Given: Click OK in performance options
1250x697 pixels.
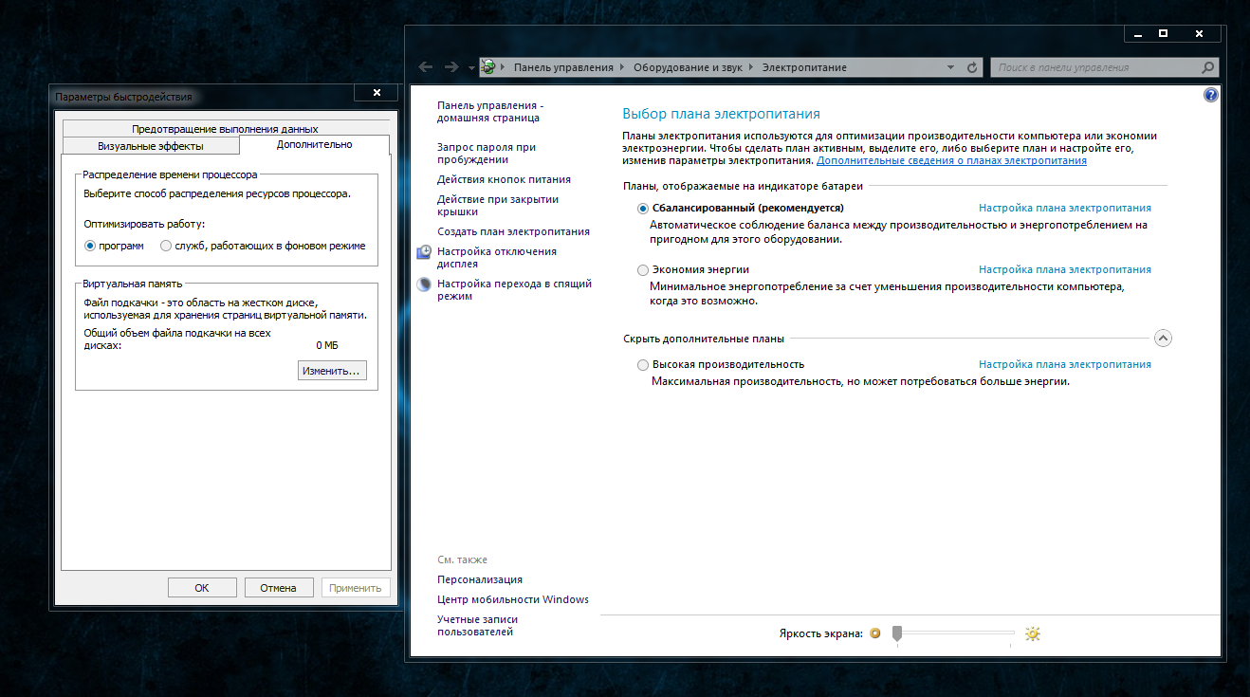Looking at the screenshot, I should 202,588.
